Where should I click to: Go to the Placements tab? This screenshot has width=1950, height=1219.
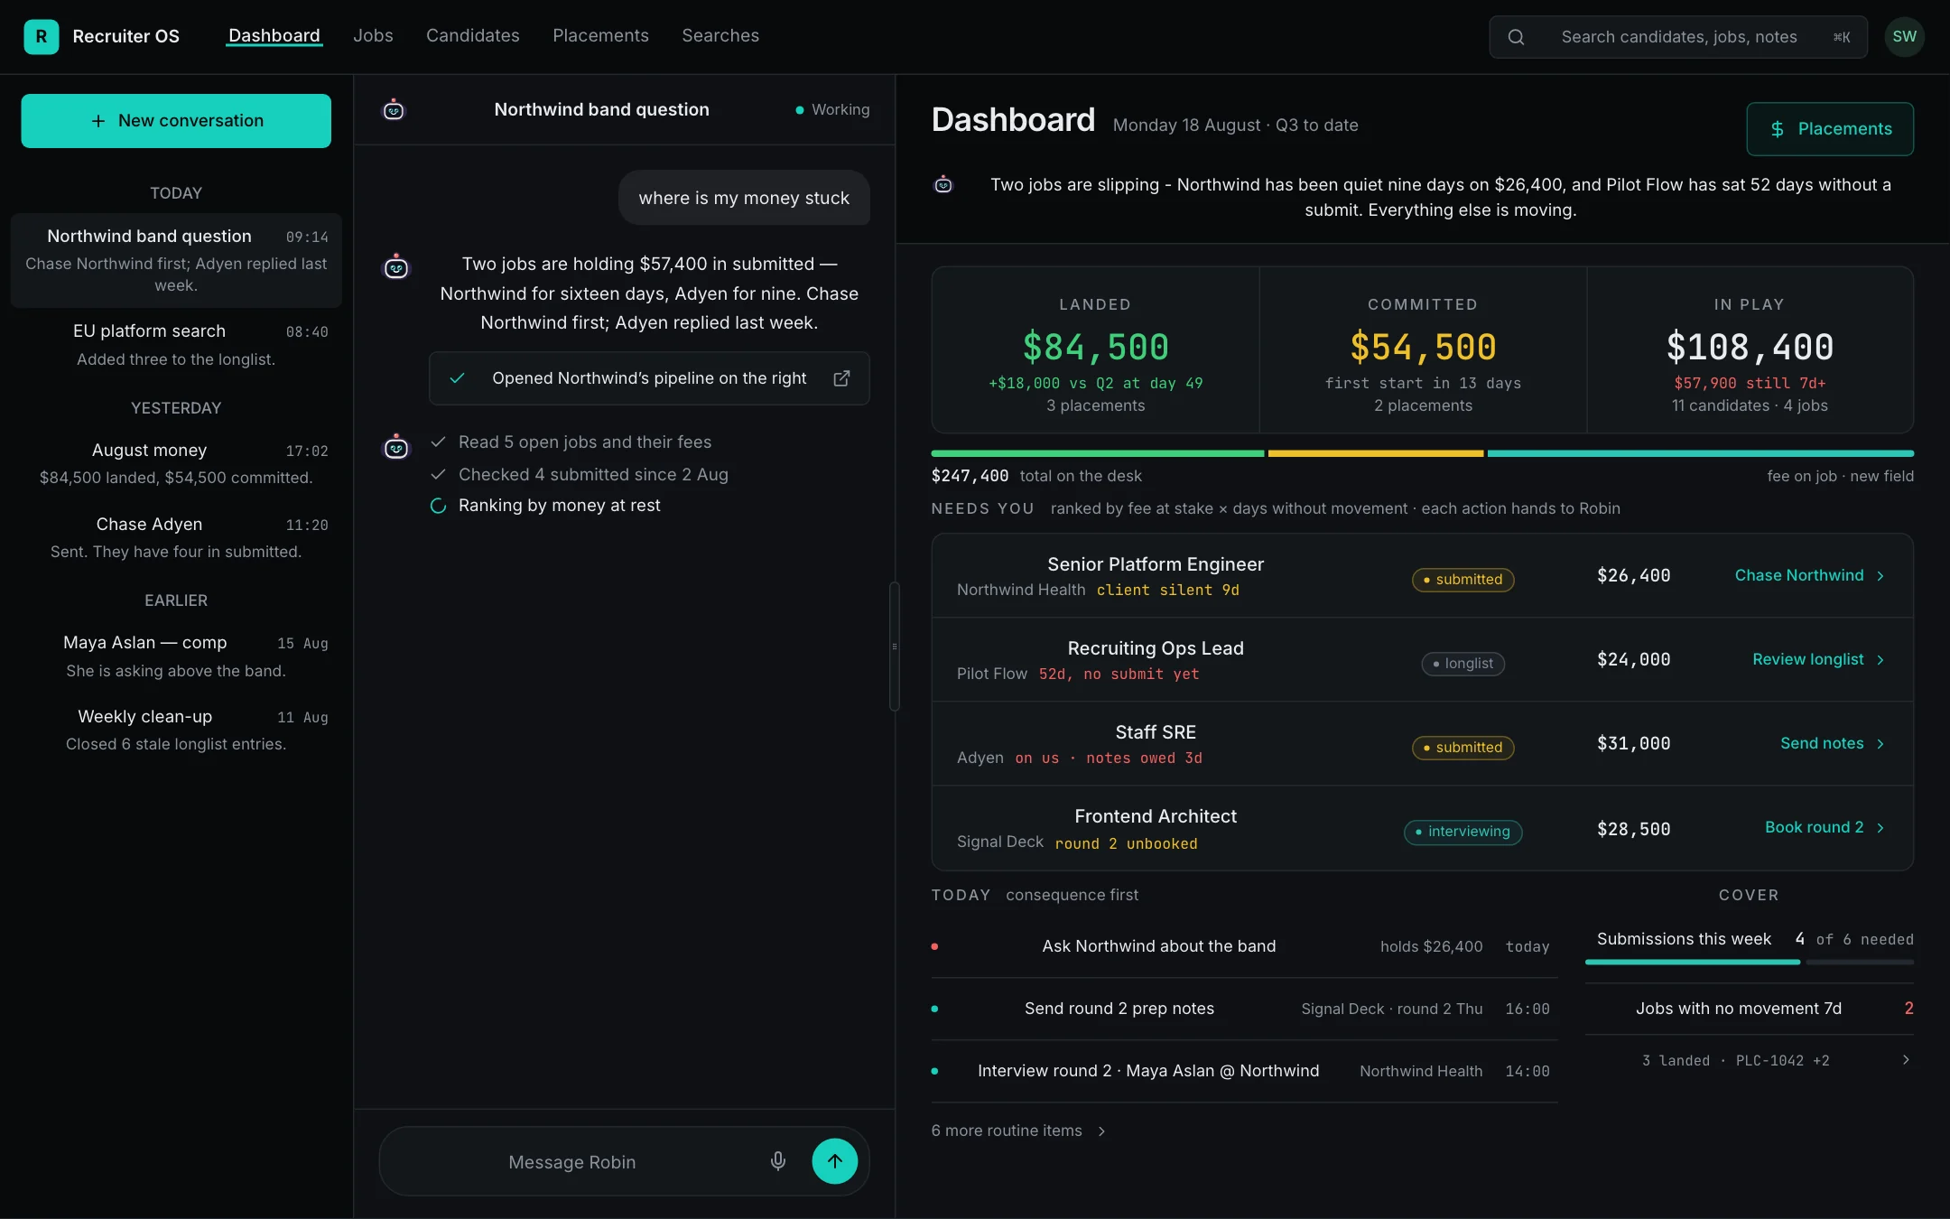pos(600,36)
